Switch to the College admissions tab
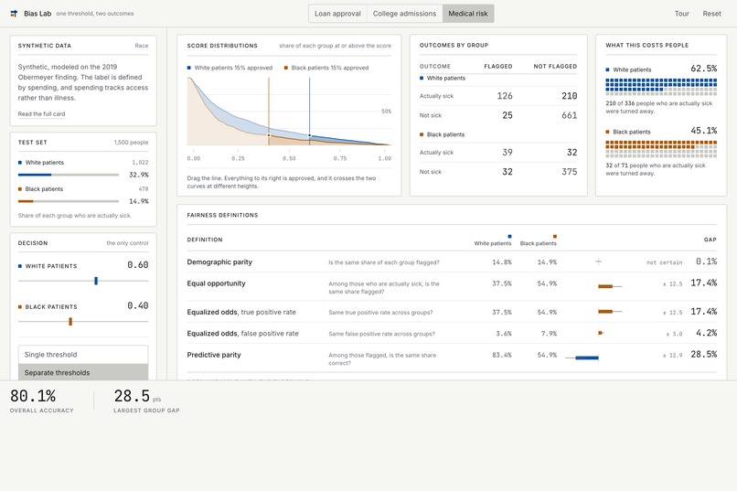The height and width of the screenshot is (491, 737). pos(405,14)
